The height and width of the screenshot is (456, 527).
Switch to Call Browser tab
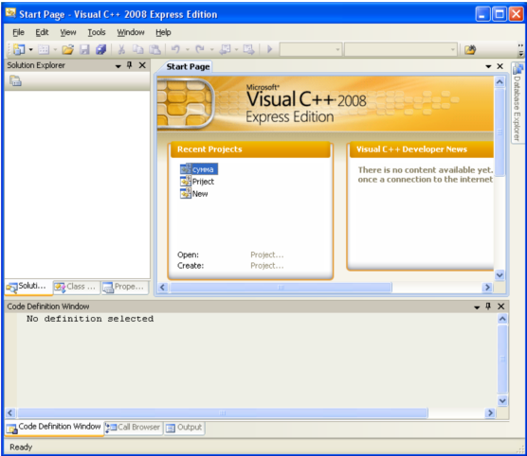click(134, 428)
